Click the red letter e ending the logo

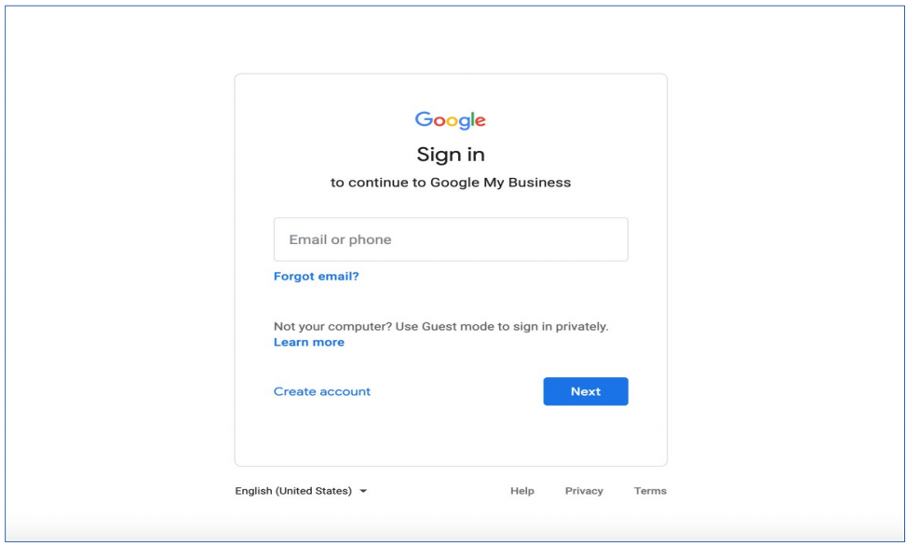tap(481, 121)
